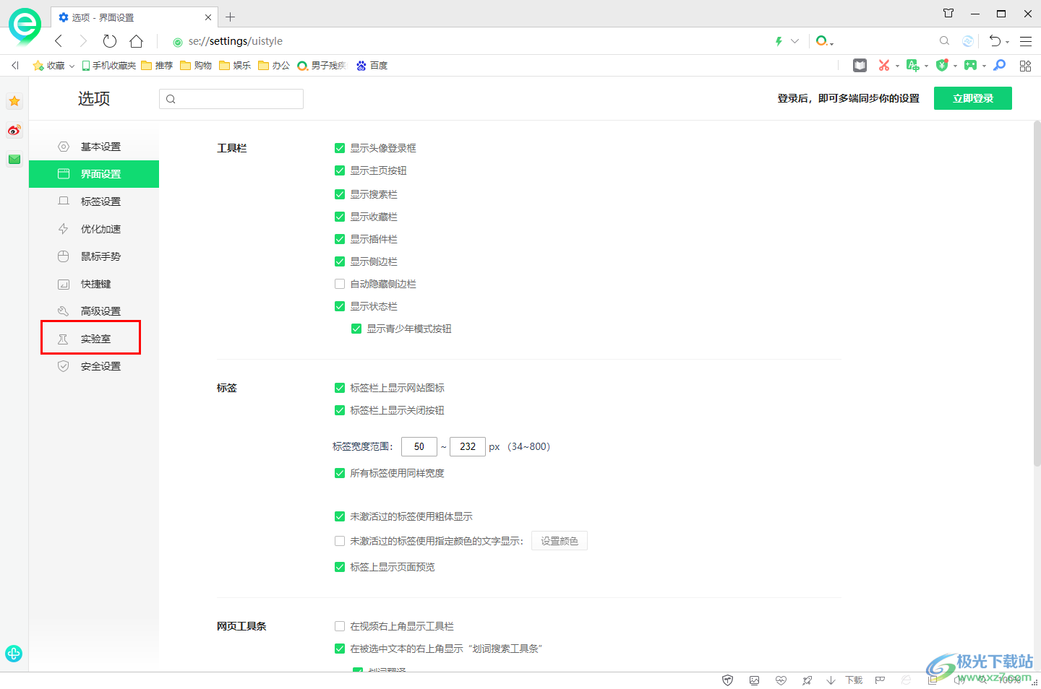Close the 选项 - 界面设置 tab
The width and height of the screenshot is (1041, 689).
(x=208, y=17)
